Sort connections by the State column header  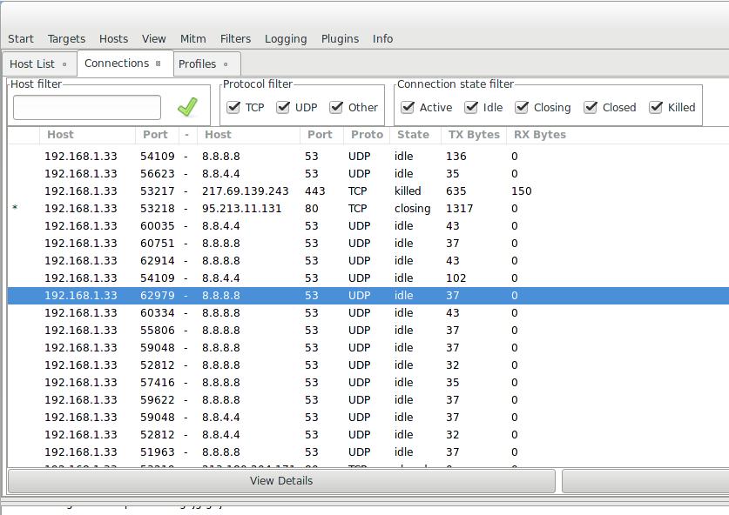[413, 135]
